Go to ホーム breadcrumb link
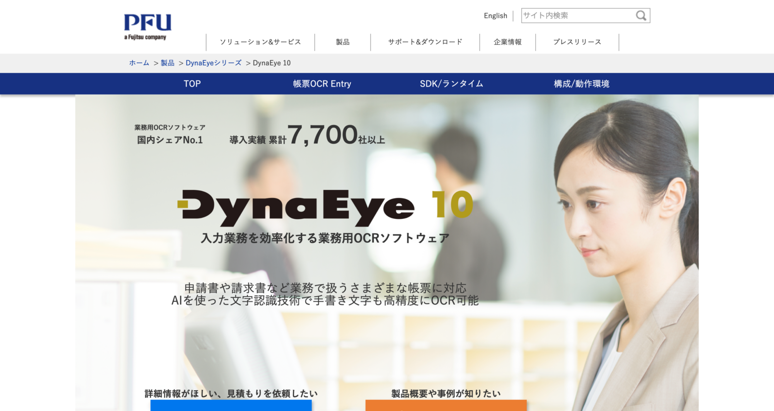The height and width of the screenshot is (411, 774). 139,63
